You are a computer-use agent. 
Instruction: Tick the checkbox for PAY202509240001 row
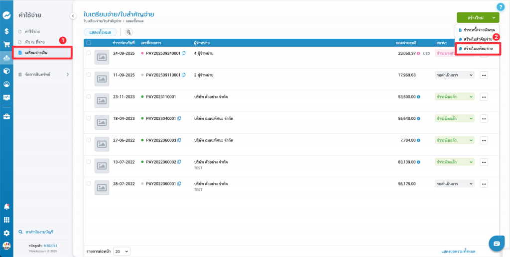click(x=89, y=53)
